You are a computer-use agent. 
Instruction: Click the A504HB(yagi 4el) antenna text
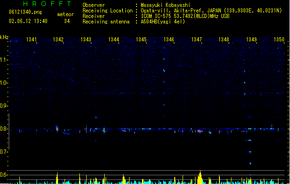tap(163, 22)
